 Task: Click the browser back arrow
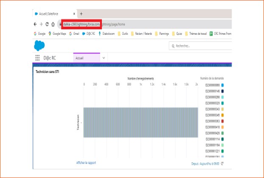35,24
